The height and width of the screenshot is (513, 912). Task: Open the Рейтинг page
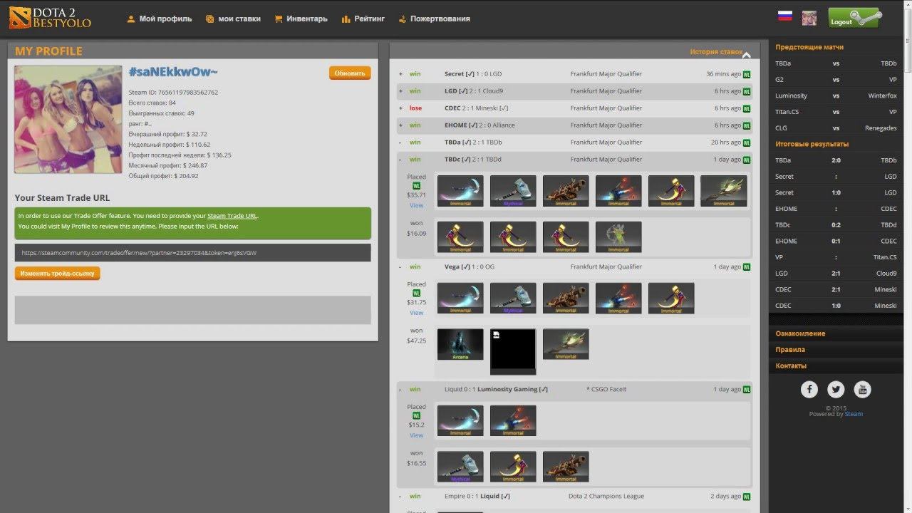[363, 19]
